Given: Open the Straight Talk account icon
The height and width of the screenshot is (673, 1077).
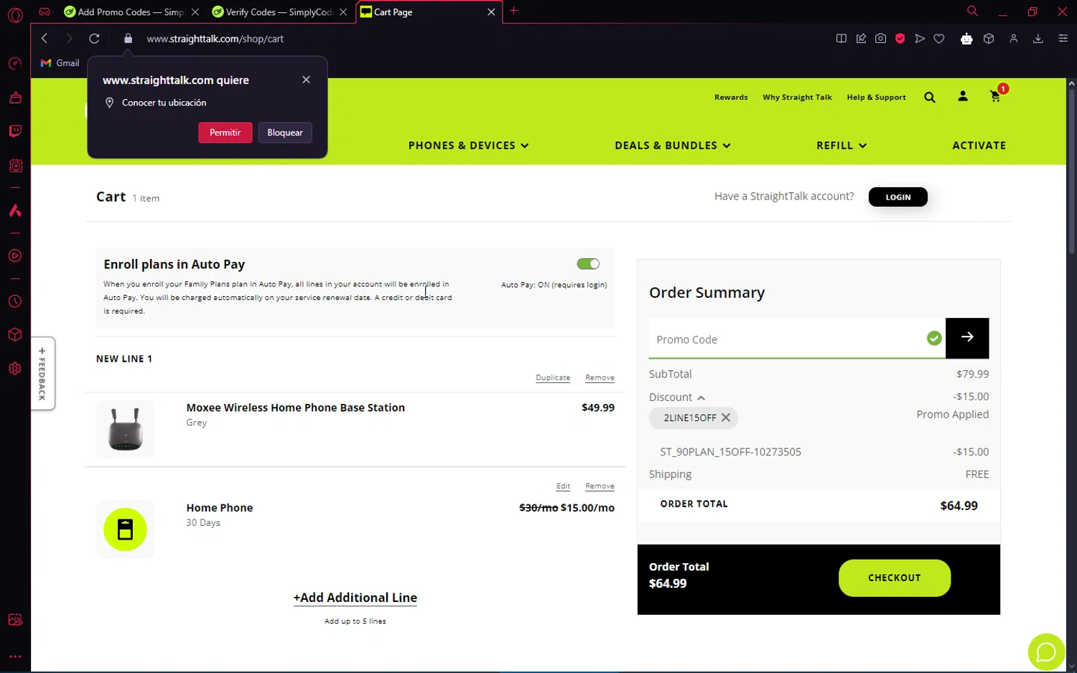Looking at the screenshot, I should [963, 96].
